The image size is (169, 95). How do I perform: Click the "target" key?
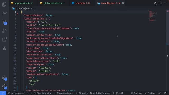click(31, 68)
